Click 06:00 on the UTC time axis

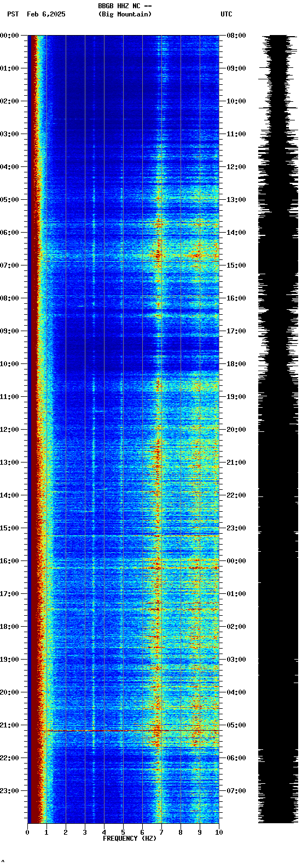[x=236, y=758]
